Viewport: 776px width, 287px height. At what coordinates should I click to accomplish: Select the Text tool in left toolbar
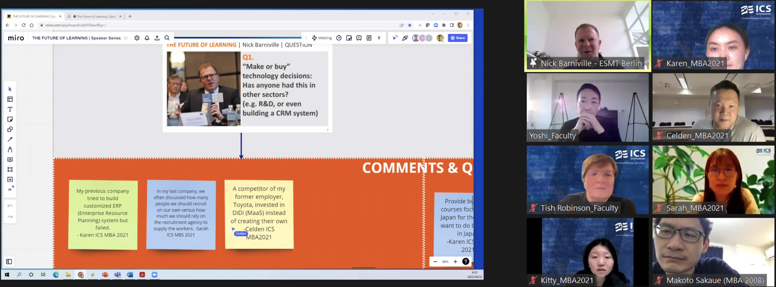[10, 109]
